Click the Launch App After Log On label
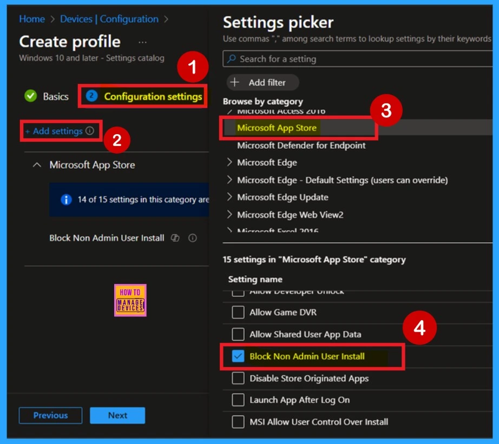Screen dimensions: 499x444 (299, 400)
